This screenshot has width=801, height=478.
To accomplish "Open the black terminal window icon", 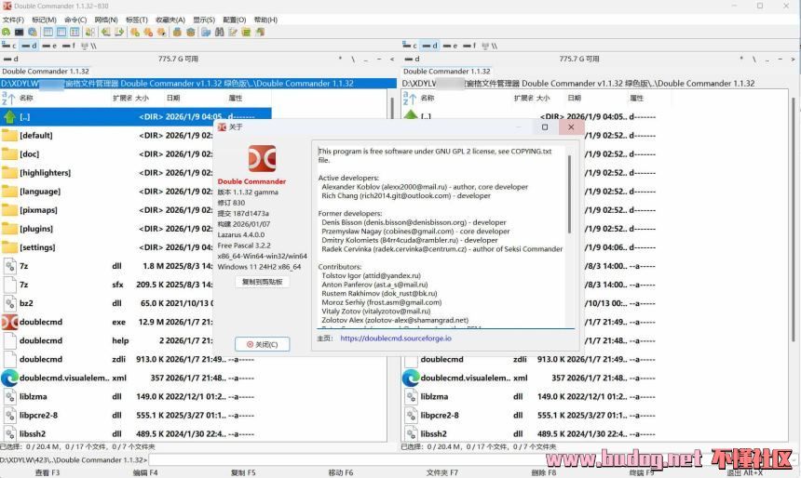I will coord(19,33).
